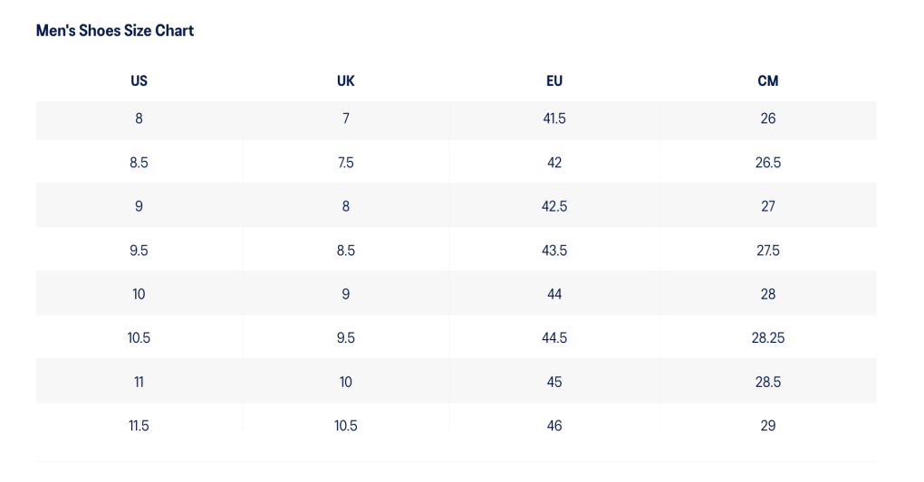Click the UK size 7 cell
This screenshot has height=482, width=924.
[x=346, y=118]
